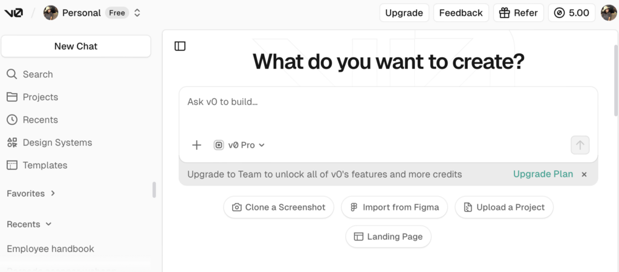Open Design Systems from sidebar
619x272 pixels.
pos(57,142)
